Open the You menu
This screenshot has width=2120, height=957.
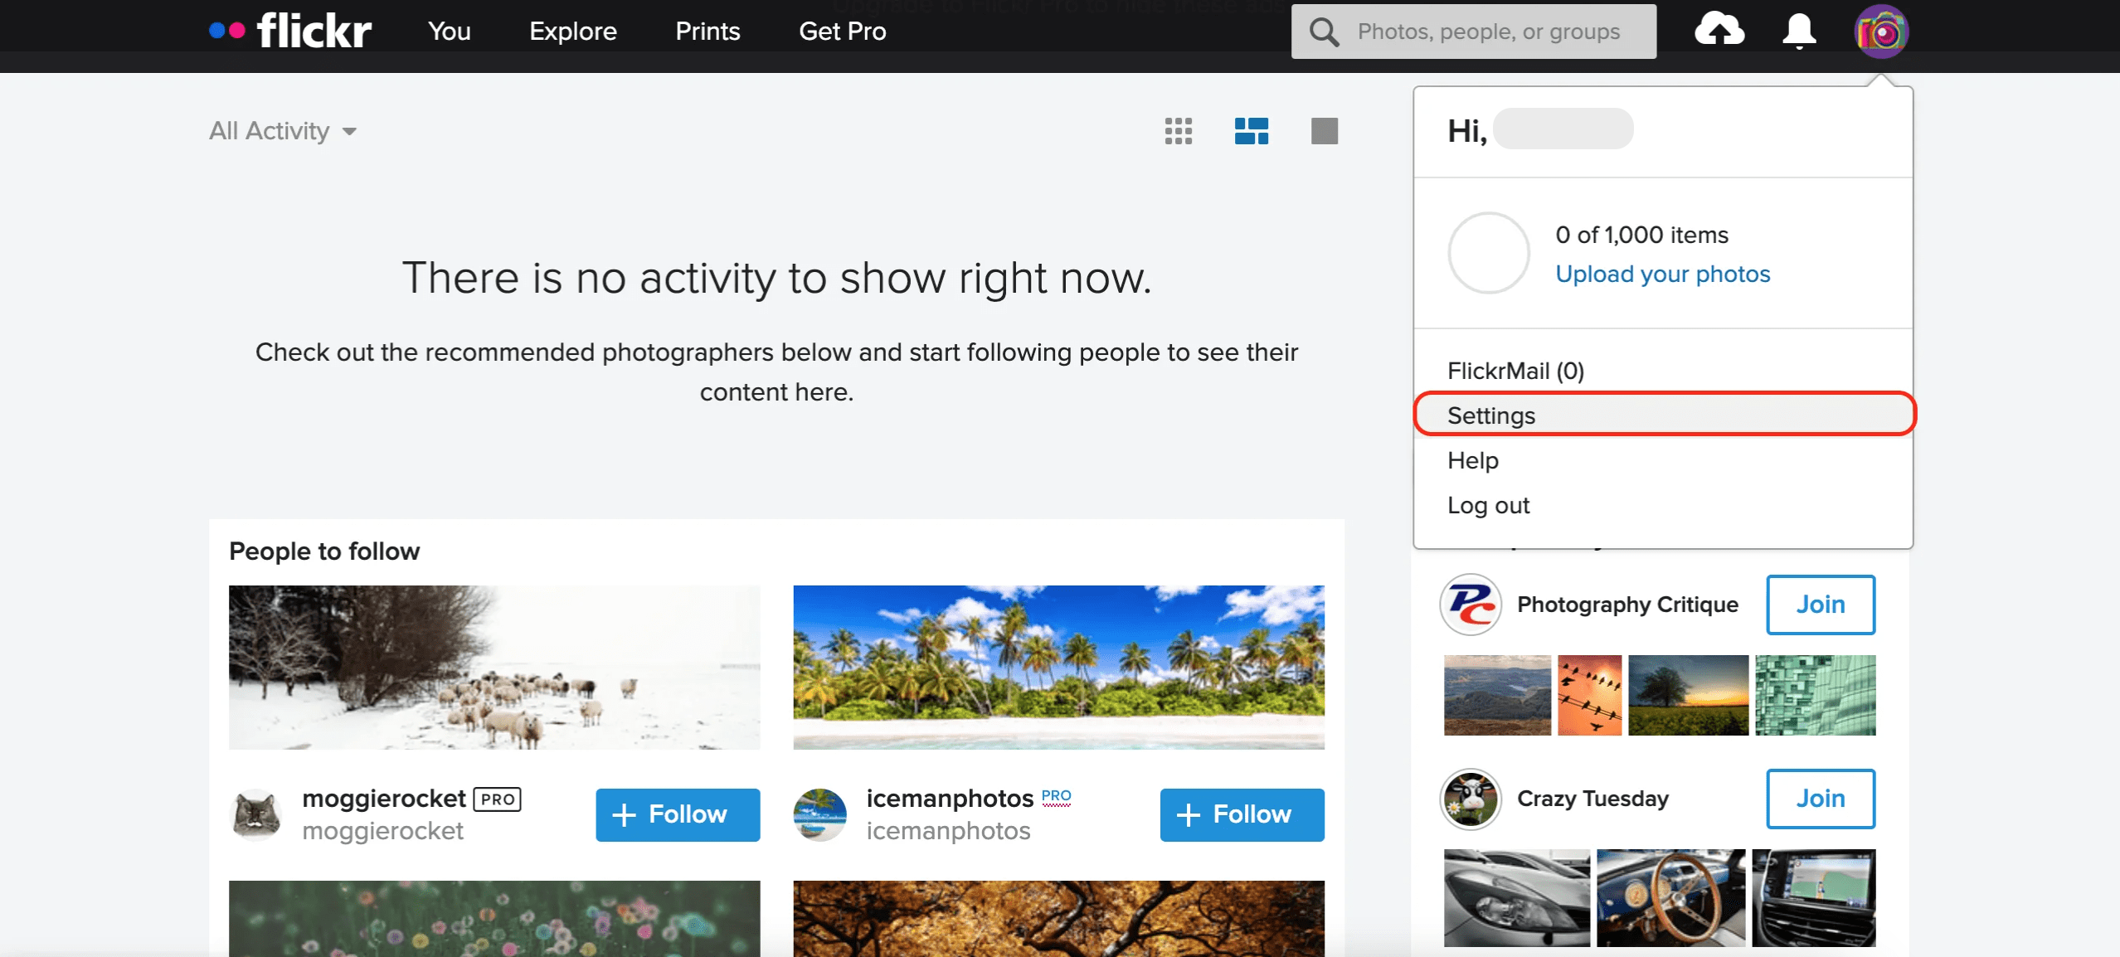(x=449, y=32)
